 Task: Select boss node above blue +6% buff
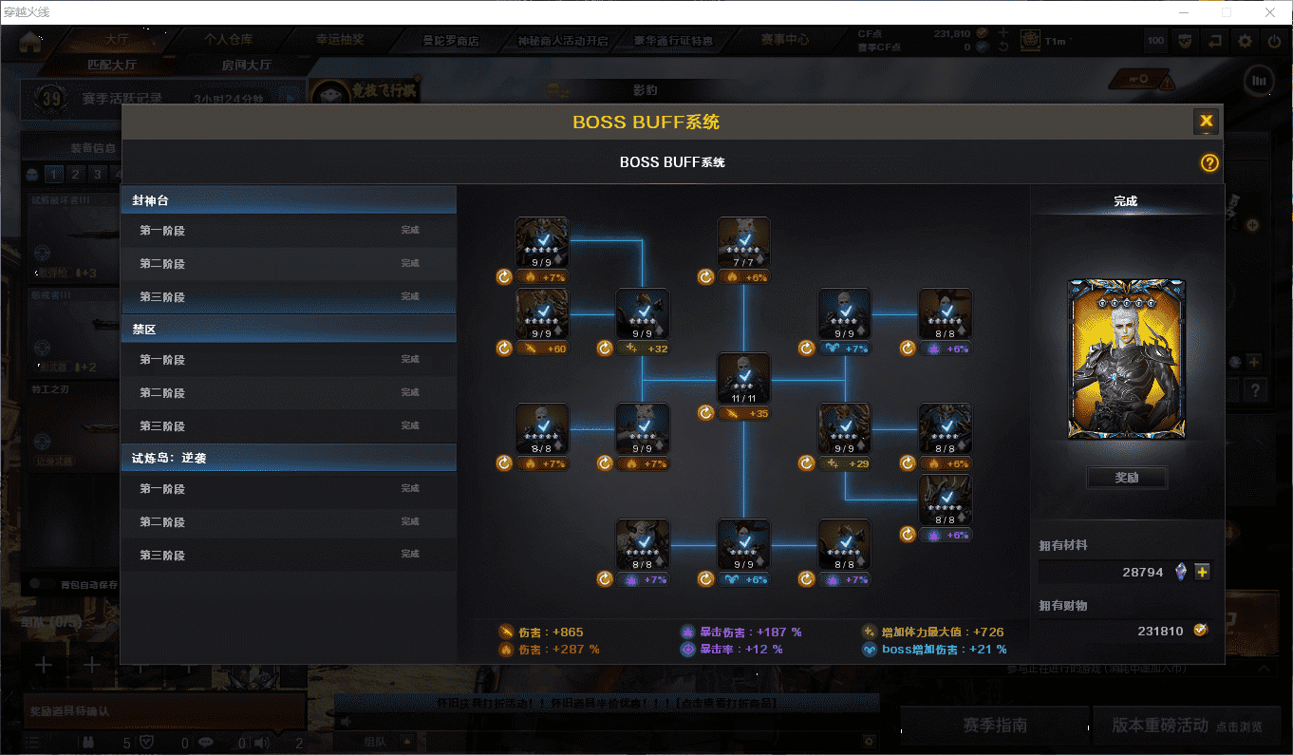point(743,545)
